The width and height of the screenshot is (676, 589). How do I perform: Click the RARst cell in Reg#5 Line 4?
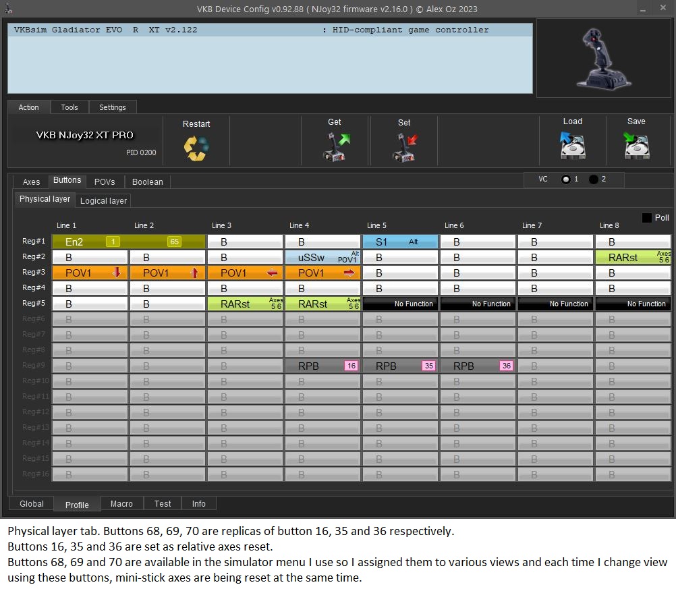pyautogui.click(x=322, y=304)
